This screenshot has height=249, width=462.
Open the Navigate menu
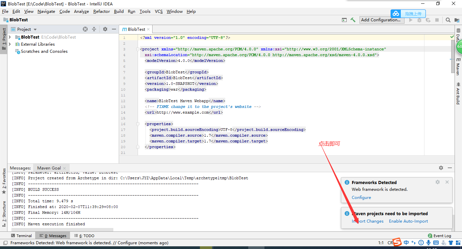tap(46, 11)
